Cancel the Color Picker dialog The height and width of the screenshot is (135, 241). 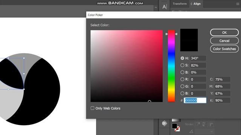224,41
